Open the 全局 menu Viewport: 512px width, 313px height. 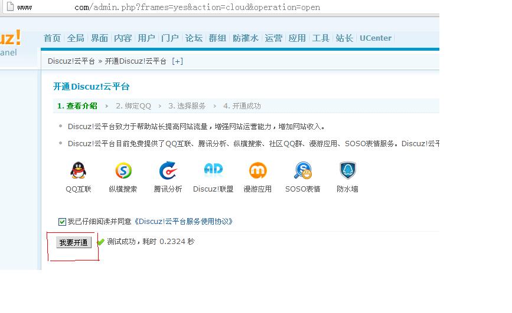pos(76,38)
